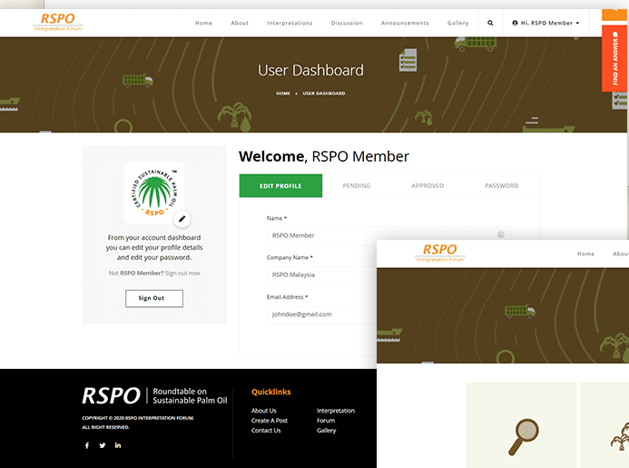The image size is (629, 468).
Task: Focus the Company Name input field
Action: click(x=321, y=274)
